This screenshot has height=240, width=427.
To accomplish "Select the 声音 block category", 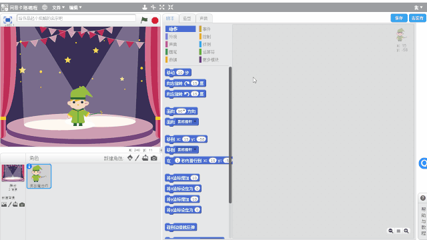I will tap(181, 44).
